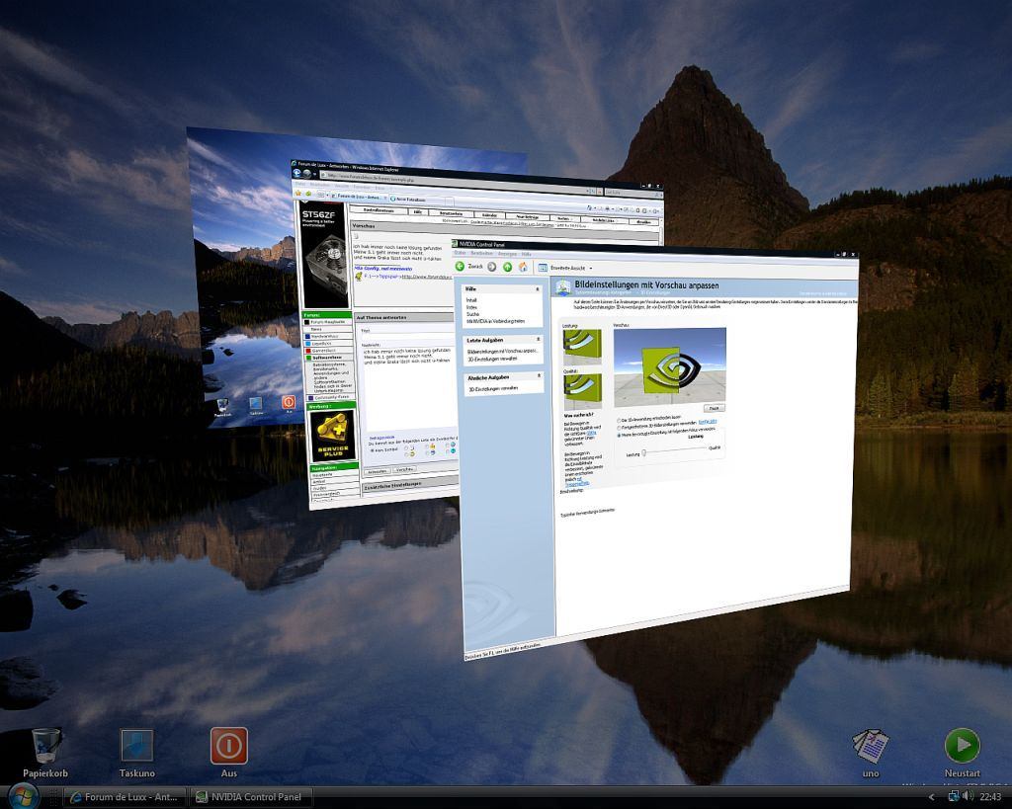Click the Papierkorb icon on the desktop

(x=45, y=753)
